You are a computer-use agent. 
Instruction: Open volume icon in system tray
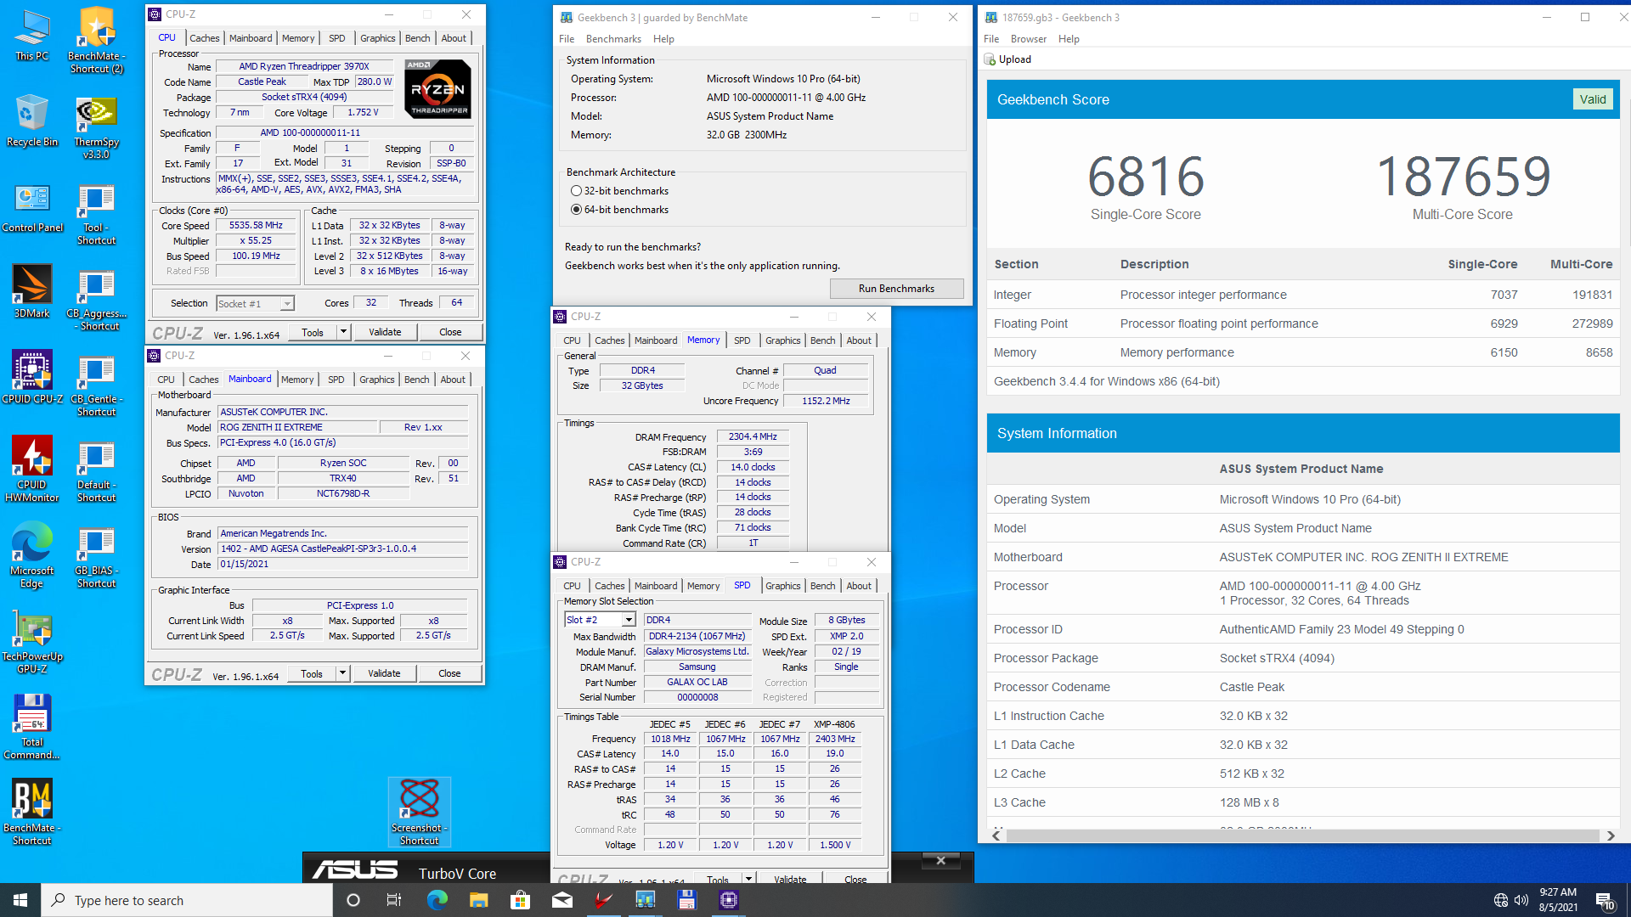[1521, 900]
